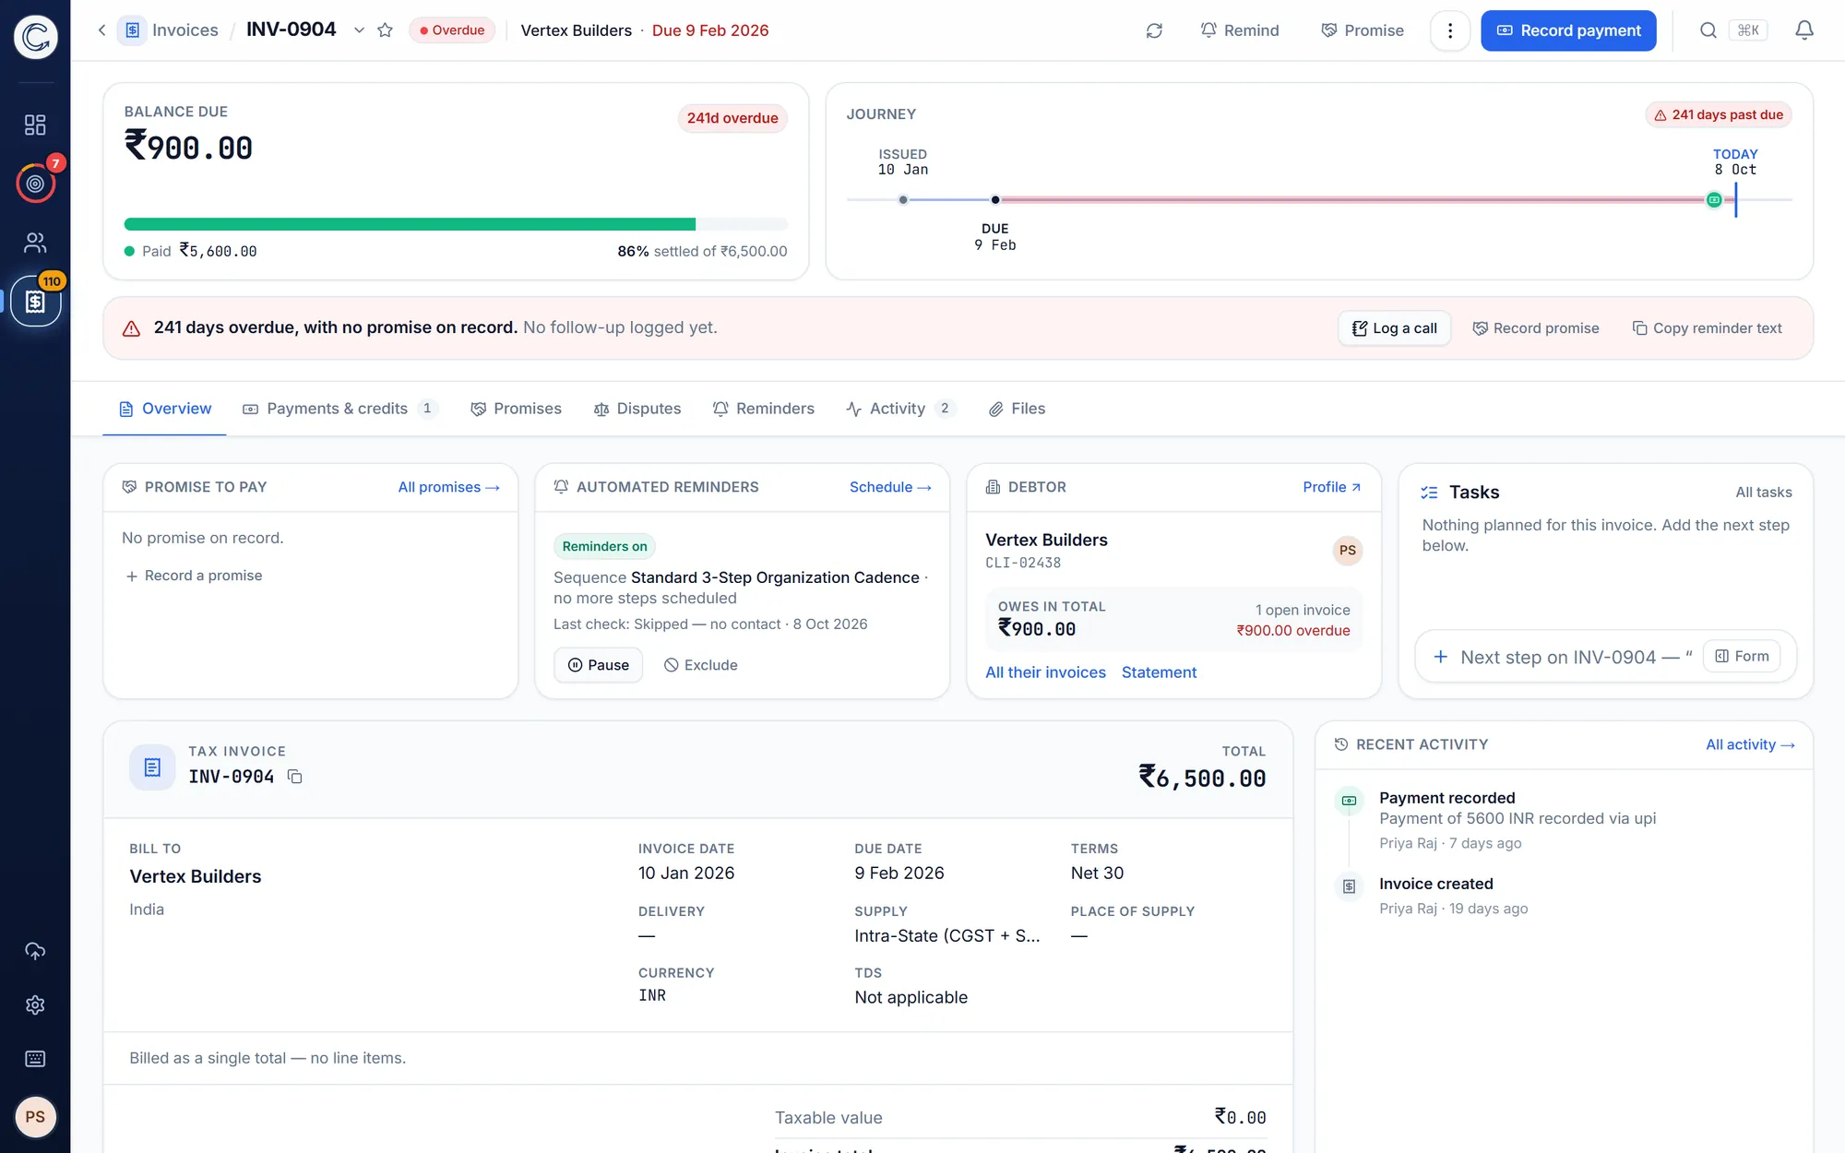Open the Payments & credits tab
The image size is (1845, 1153).
[x=339, y=409]
